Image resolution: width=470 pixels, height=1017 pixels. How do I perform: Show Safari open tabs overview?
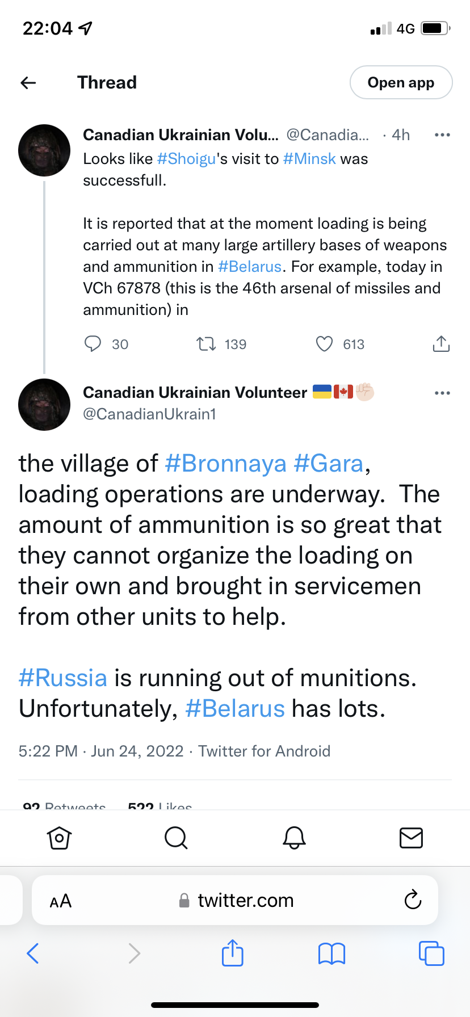click(x=431, y=953)
